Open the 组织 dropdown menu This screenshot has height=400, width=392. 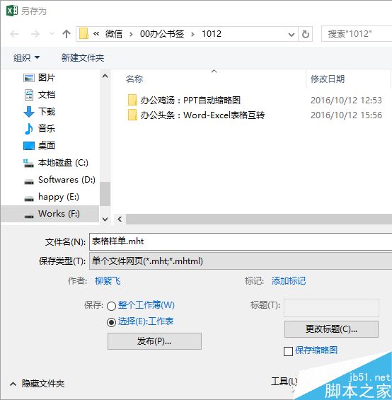click(26, 57)
